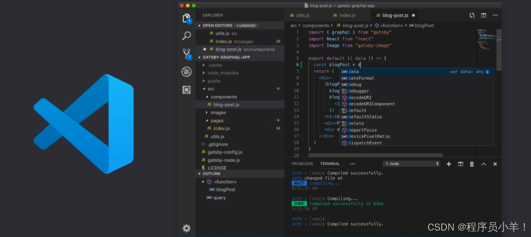Click the editor horizontal scrollbar

376,155
